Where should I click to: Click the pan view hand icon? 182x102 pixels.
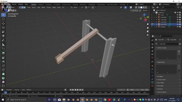pos(148,28)
